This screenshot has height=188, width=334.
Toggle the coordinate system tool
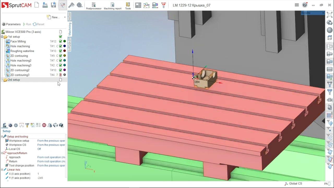[x=62, y=5]
